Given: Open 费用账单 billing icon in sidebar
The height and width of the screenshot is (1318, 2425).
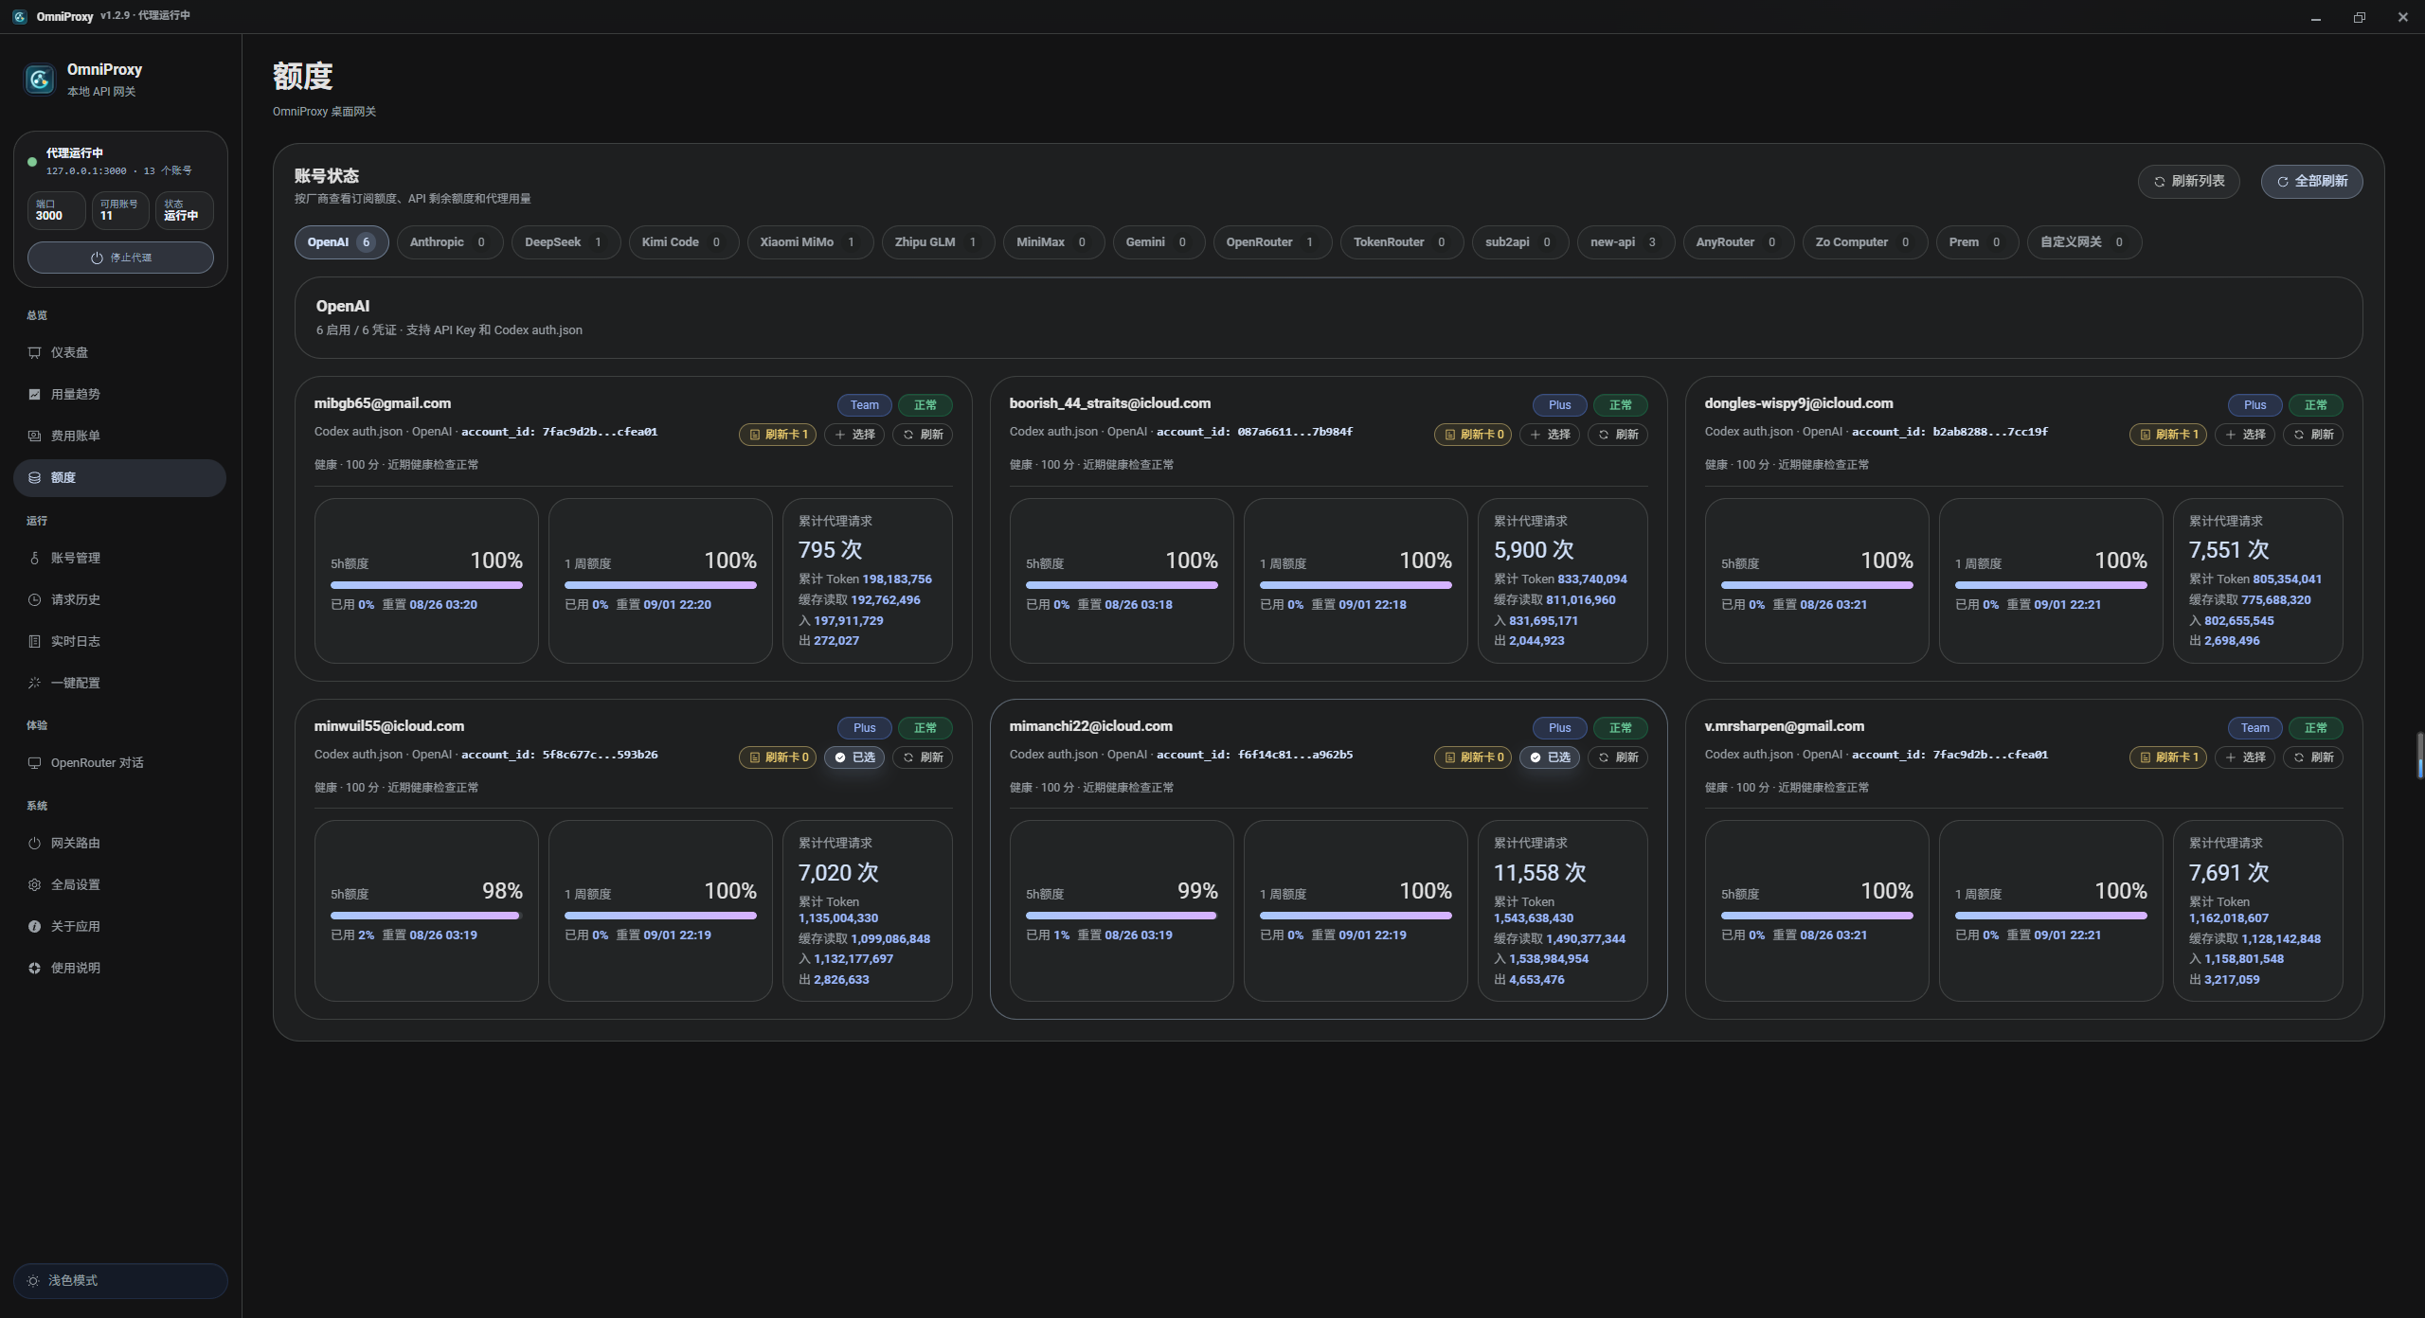Looking at the screenshot, I should pyautogui.click(x=34, y=436).
